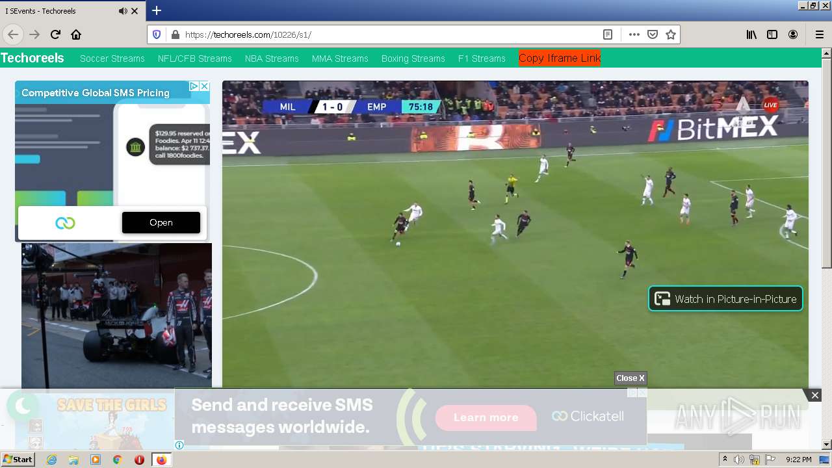The height and width of the screenshot is (468, 832).
Task: Open Windows Explorer from the taskbar
Action: [73, 460]
